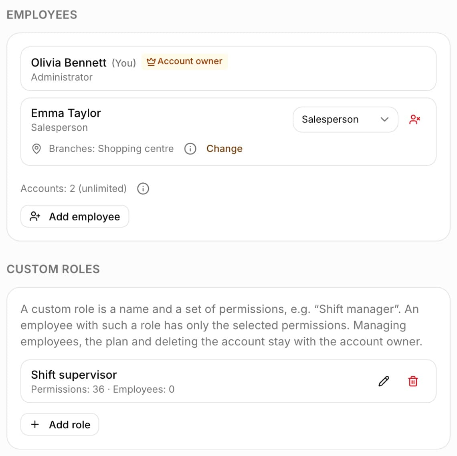Delete the Shift supervisor role

click(x=413, y=381)
